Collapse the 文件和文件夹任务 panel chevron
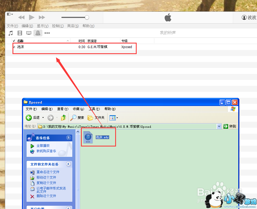The height and width of the screenshot is (209, 257). click(68, 164)
